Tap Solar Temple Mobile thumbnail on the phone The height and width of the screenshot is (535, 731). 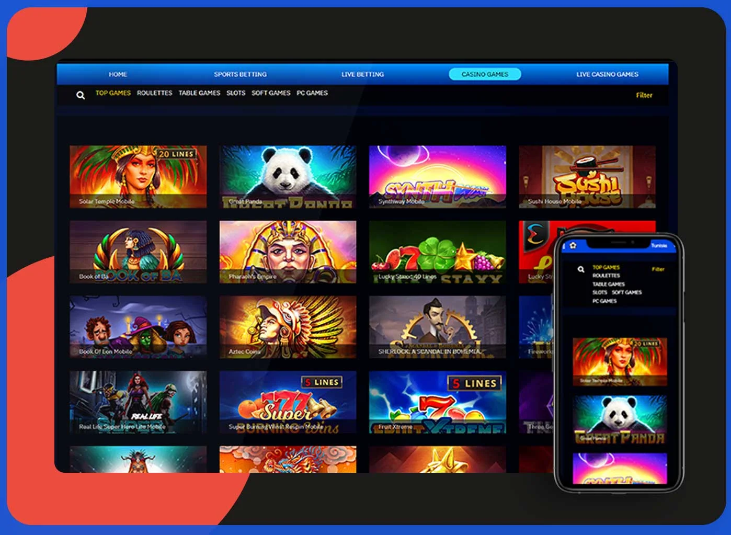tap(620, 362)
